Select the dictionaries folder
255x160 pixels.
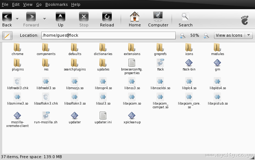coord(103,49)
